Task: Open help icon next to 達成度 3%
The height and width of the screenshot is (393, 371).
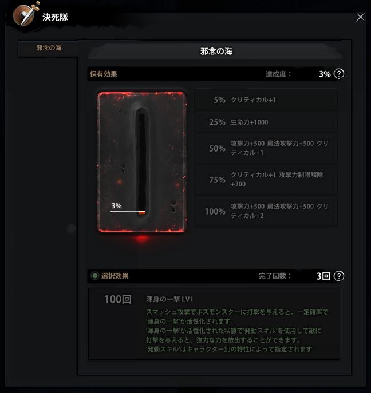Action: click(x=339, y=74)
